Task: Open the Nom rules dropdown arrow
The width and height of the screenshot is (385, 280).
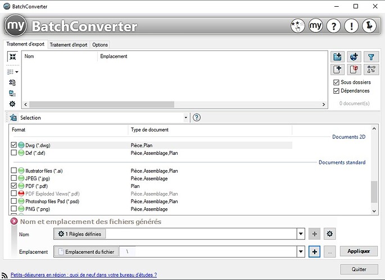Action: [x=301, y=234]
